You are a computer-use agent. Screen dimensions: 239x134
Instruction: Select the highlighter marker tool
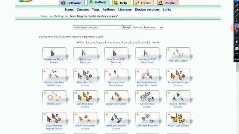coord(237,10)
